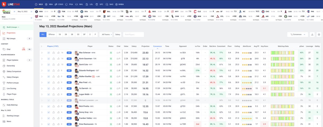Uncheck the Kevin Gausman checkbox
The width and height of the screenshot is (323, 127).
49,59
